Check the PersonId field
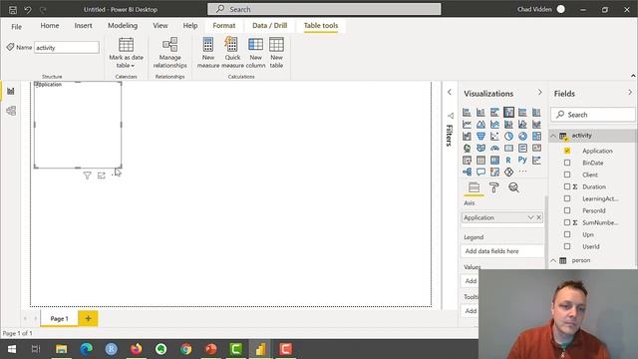This screenshot has width=638, height=359. [x=567, y=210]
